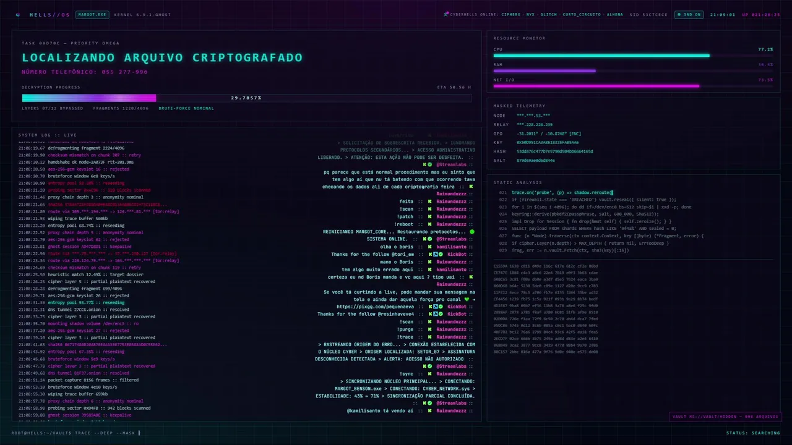The image size is (792, 445).
Task: Click the 'STATUS: SEARCHING' status text
Action: 753,433
